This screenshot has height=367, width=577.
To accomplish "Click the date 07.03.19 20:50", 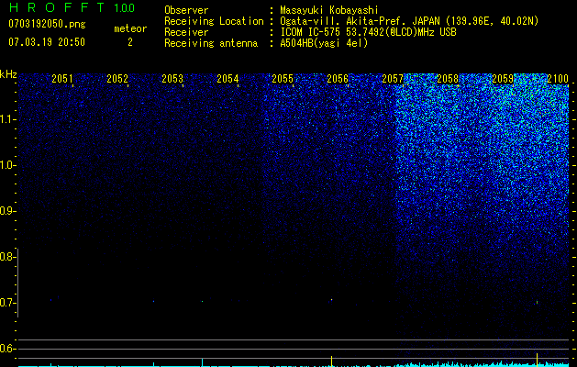I will (47, 42).
